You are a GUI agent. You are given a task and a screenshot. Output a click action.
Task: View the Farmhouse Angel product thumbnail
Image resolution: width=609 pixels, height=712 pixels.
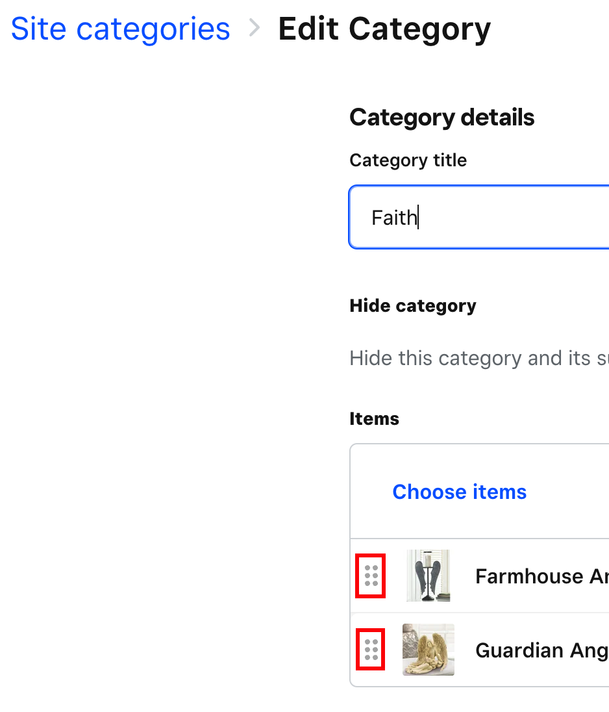(x=429, y=576)
